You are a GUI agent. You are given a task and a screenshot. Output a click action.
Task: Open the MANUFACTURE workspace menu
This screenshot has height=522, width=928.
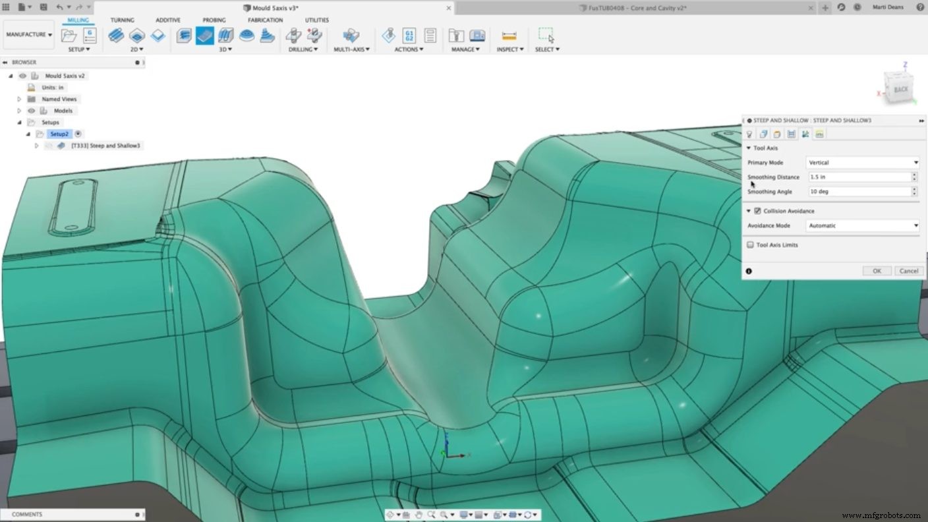point(28,34)
